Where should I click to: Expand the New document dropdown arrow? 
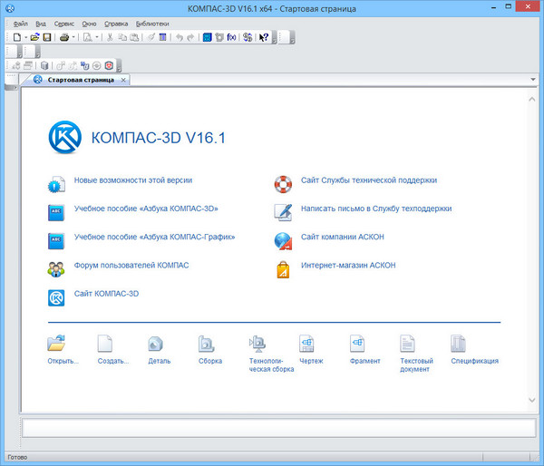pos(24,37)
